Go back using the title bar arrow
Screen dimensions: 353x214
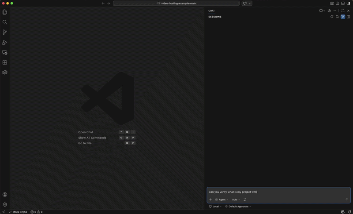pyautogui.click(x=103, y=4)
